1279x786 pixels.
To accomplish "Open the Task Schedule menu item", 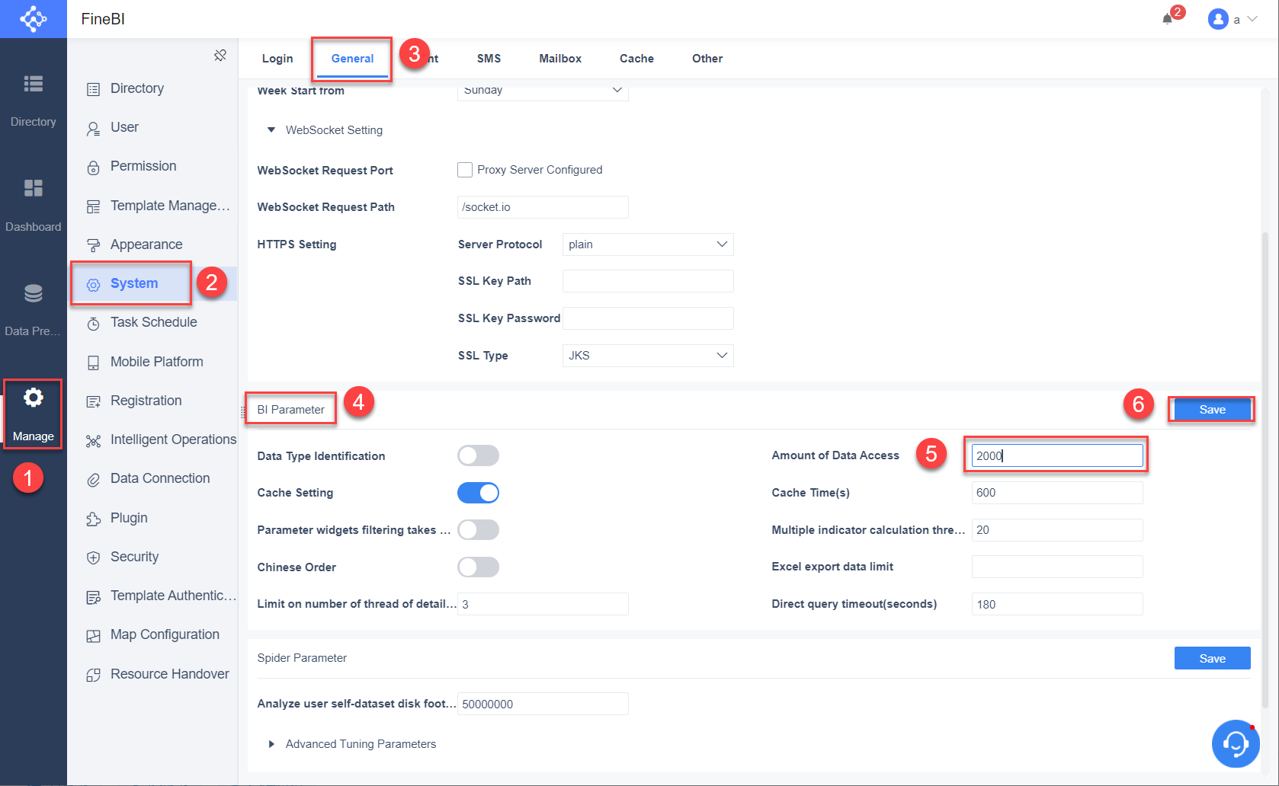I will 152,323.
